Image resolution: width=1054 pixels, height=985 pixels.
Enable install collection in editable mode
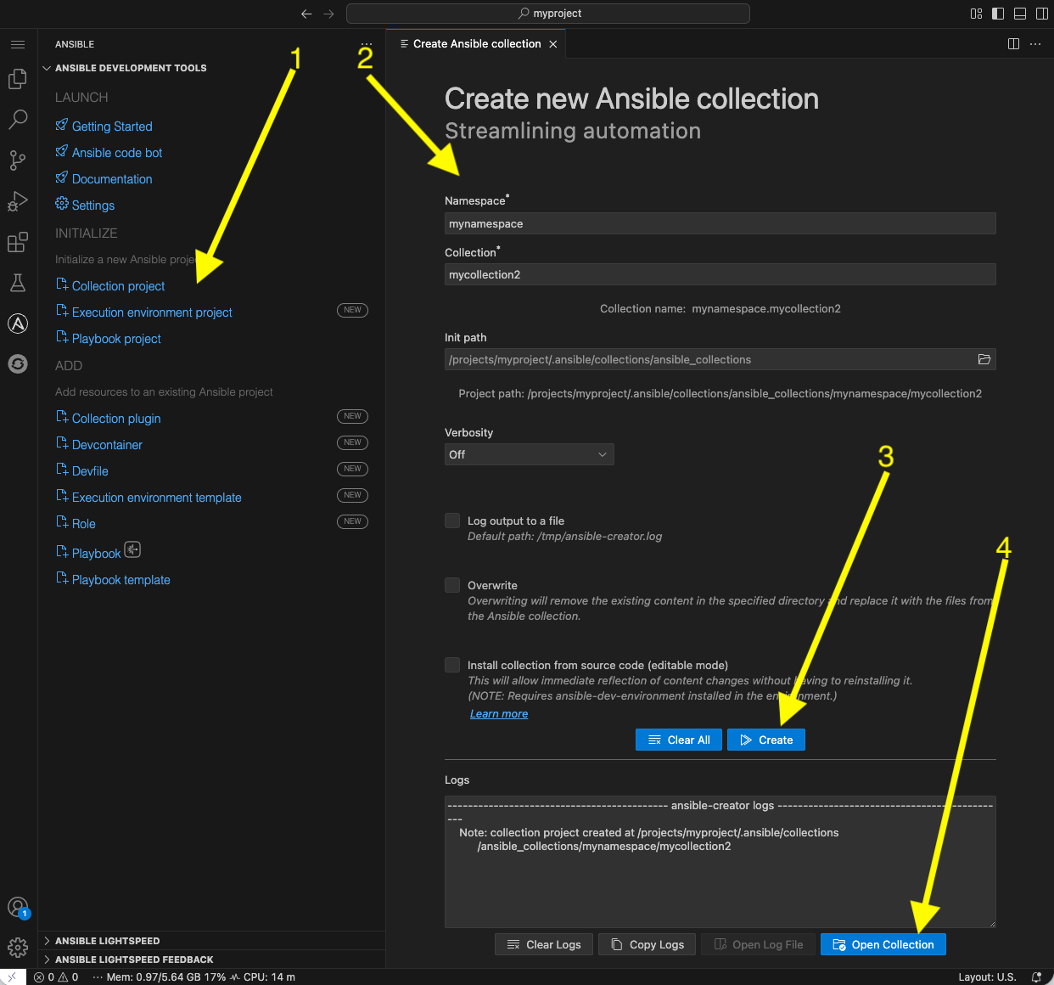pos(452,665)
